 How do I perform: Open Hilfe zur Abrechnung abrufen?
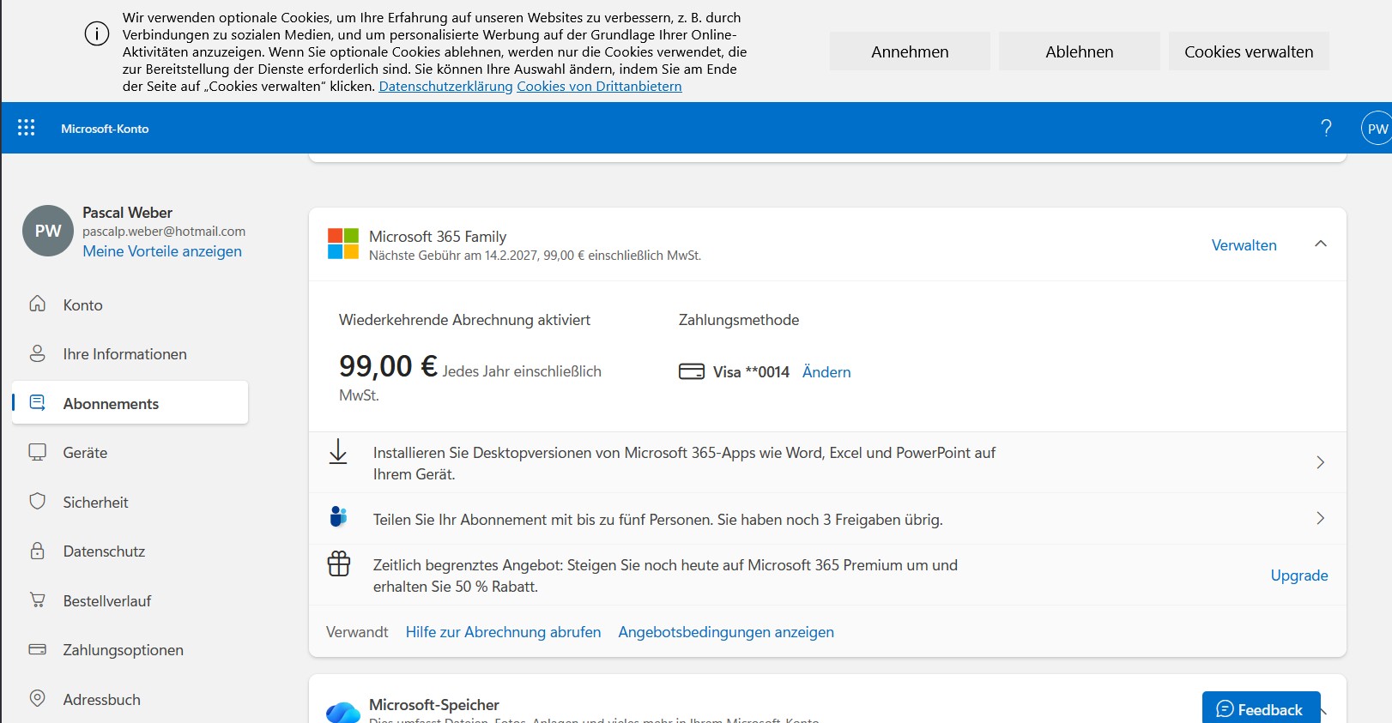click(503, 632)
